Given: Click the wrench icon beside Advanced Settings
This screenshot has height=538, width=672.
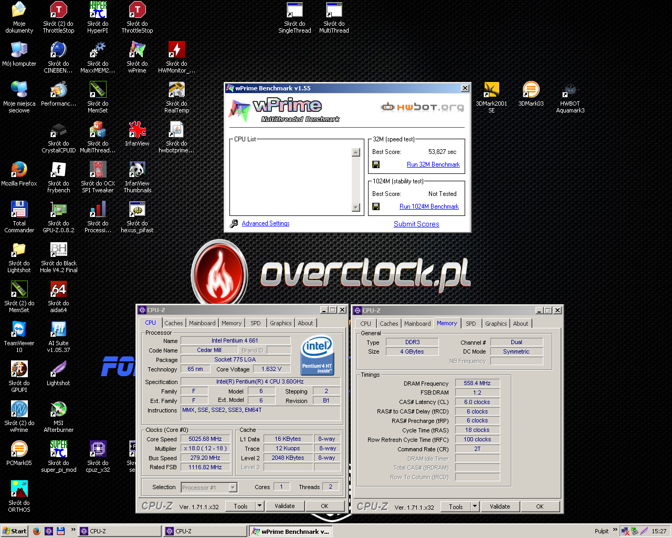Looking at the screenshot, I should [234, 224].
